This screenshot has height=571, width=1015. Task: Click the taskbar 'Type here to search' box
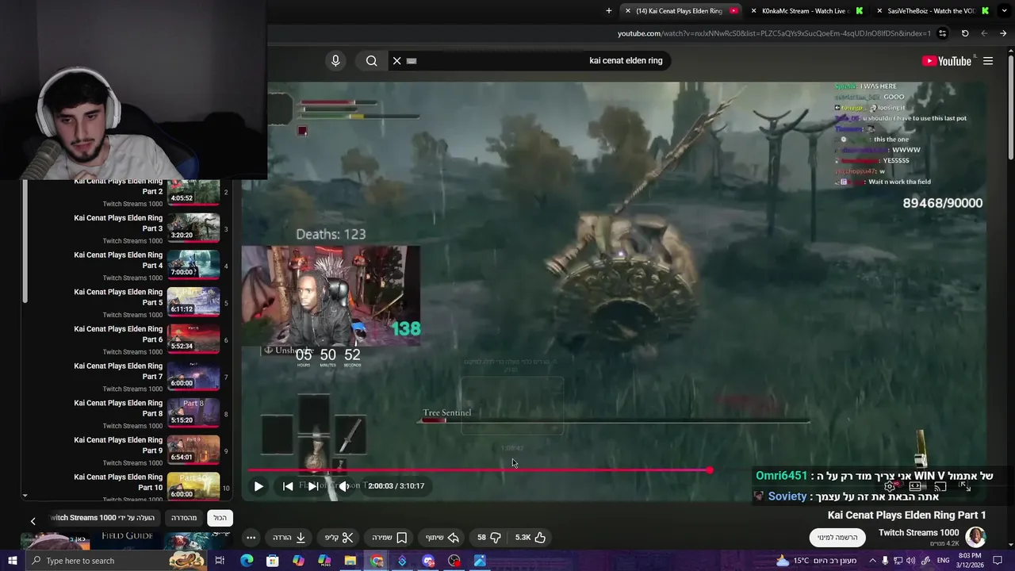[x=115, y=561]
